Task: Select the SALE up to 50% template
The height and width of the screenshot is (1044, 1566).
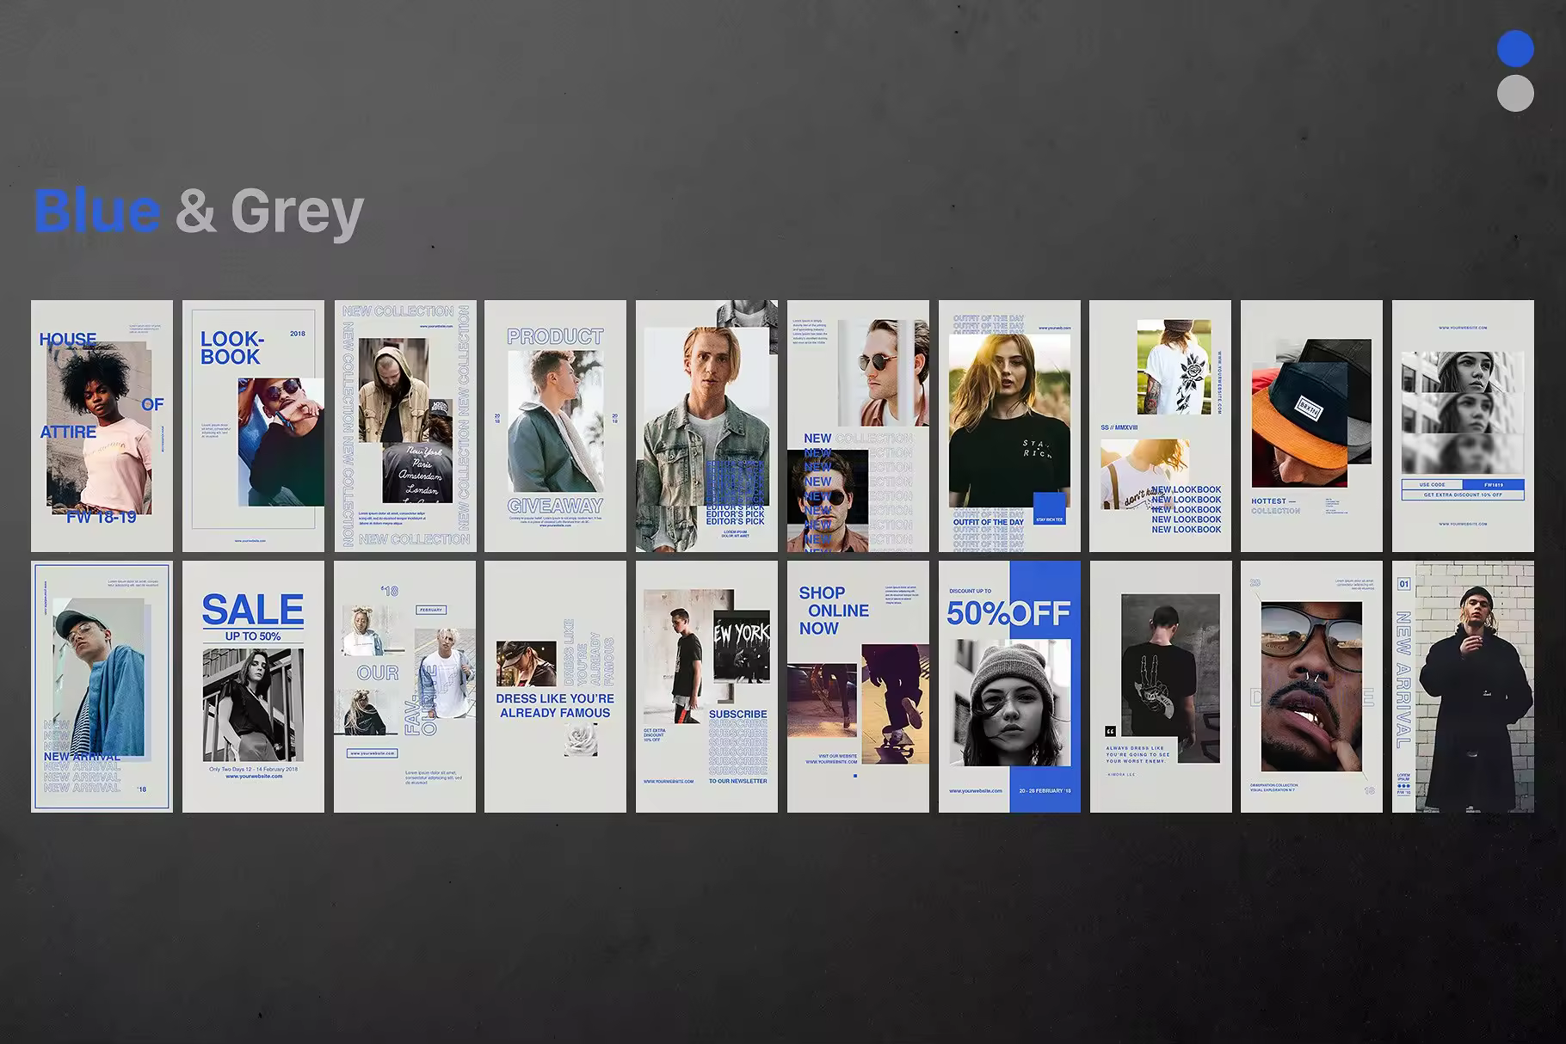Action: pyautogui.click(x=253, y=686)
